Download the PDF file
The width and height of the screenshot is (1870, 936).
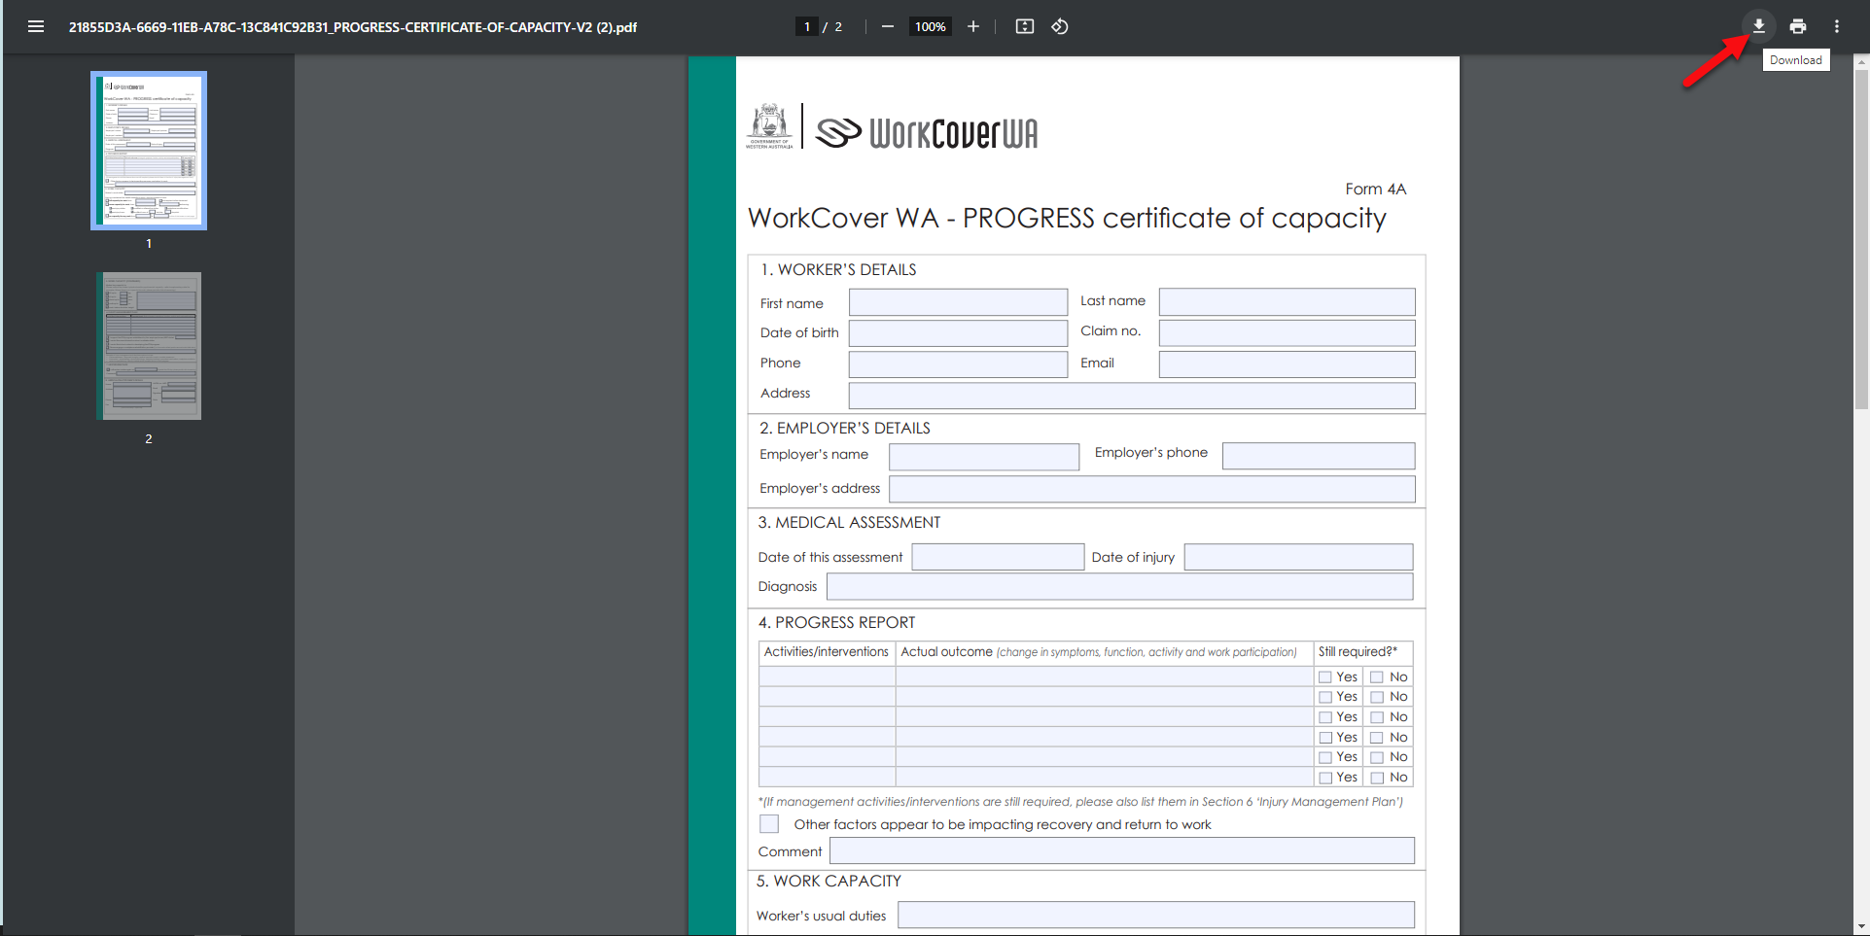[1759, 26]
